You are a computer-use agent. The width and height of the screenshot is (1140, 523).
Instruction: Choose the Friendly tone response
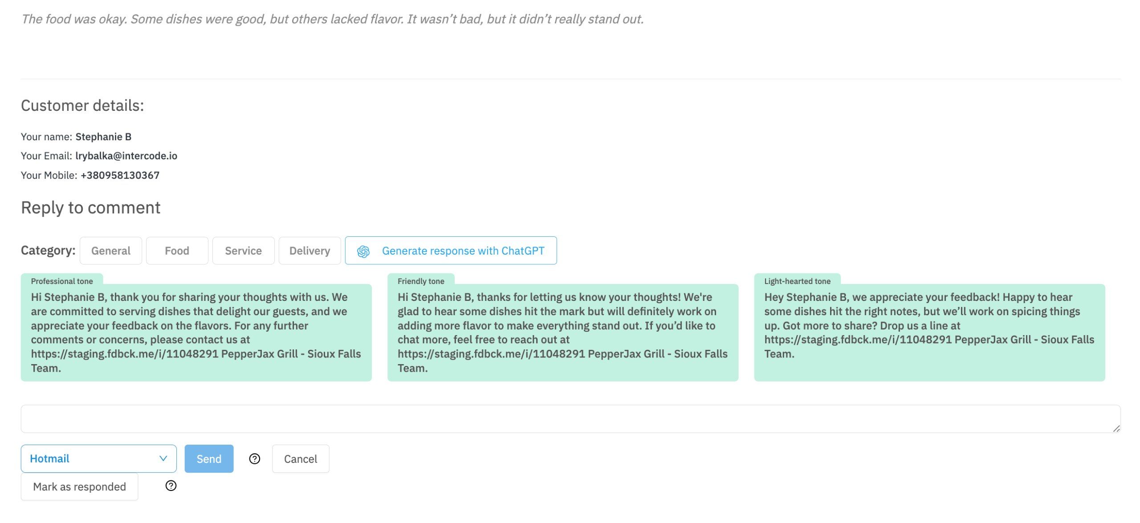coord(562,332)
